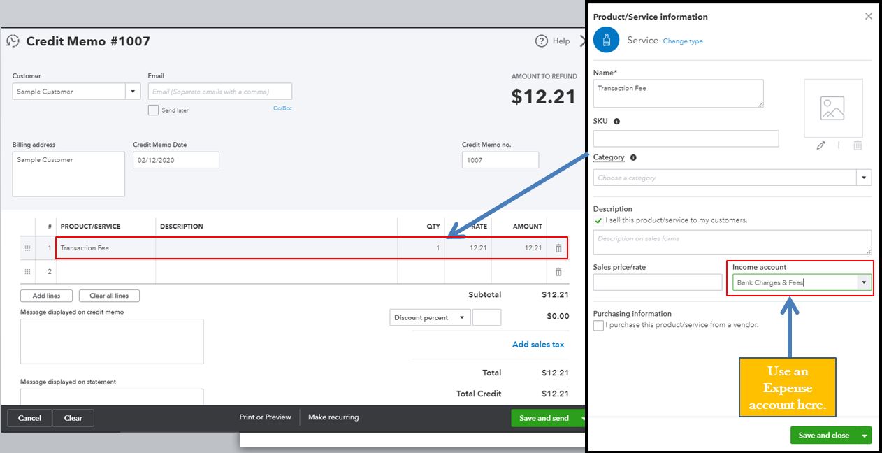Click the blue Service type icon

coord(606,41)
